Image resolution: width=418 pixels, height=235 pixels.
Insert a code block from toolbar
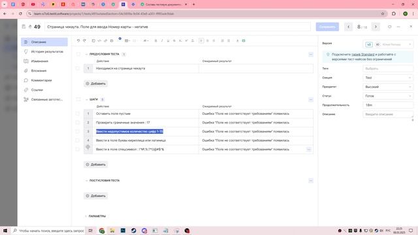tap(99, 40)
